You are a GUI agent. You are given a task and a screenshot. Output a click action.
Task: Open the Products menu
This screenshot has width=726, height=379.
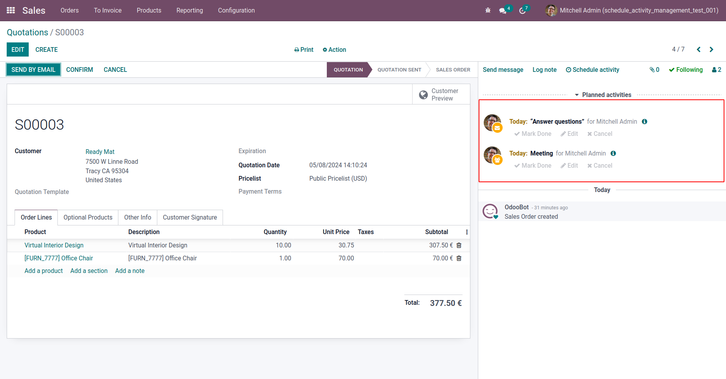149,11
